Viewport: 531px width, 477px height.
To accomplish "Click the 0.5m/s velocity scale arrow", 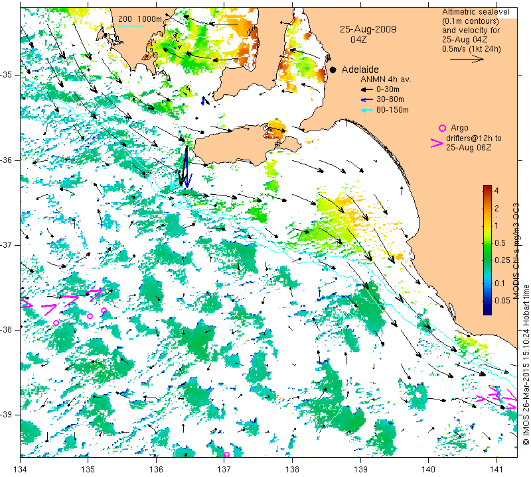I will [x=467, y=60].
